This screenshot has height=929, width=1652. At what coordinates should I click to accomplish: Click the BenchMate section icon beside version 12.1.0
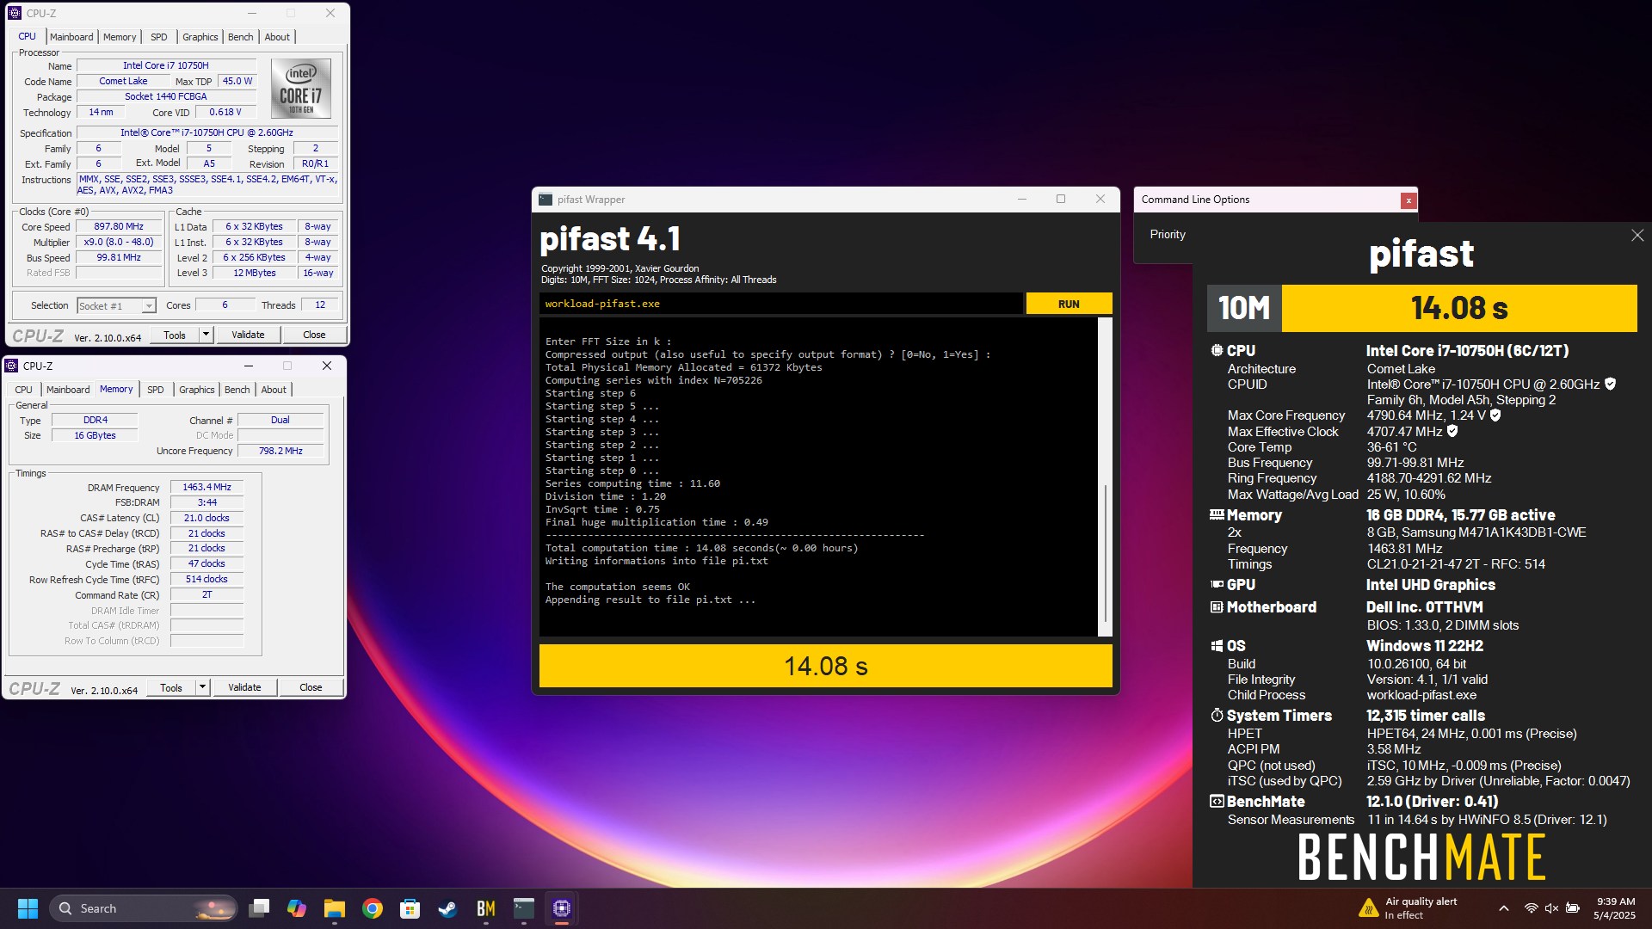[x=1217, y=802]
